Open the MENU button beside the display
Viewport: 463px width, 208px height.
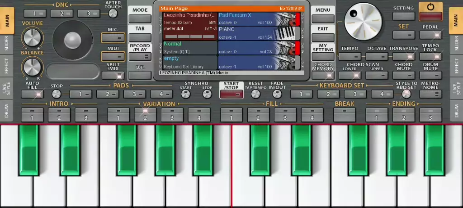tap(323, 18)
